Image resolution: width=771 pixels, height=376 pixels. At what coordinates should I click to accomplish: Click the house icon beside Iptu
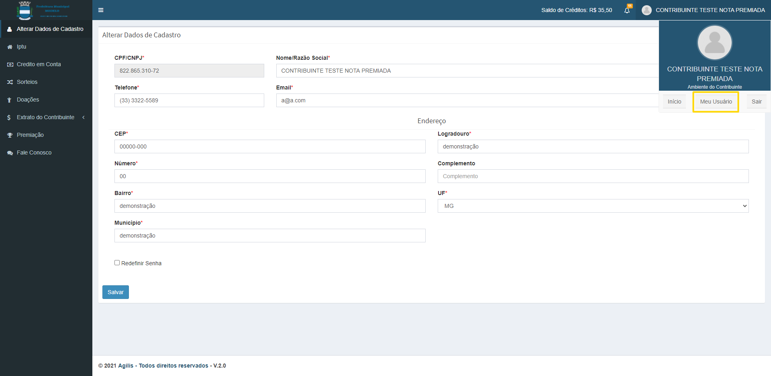point(10,47)
